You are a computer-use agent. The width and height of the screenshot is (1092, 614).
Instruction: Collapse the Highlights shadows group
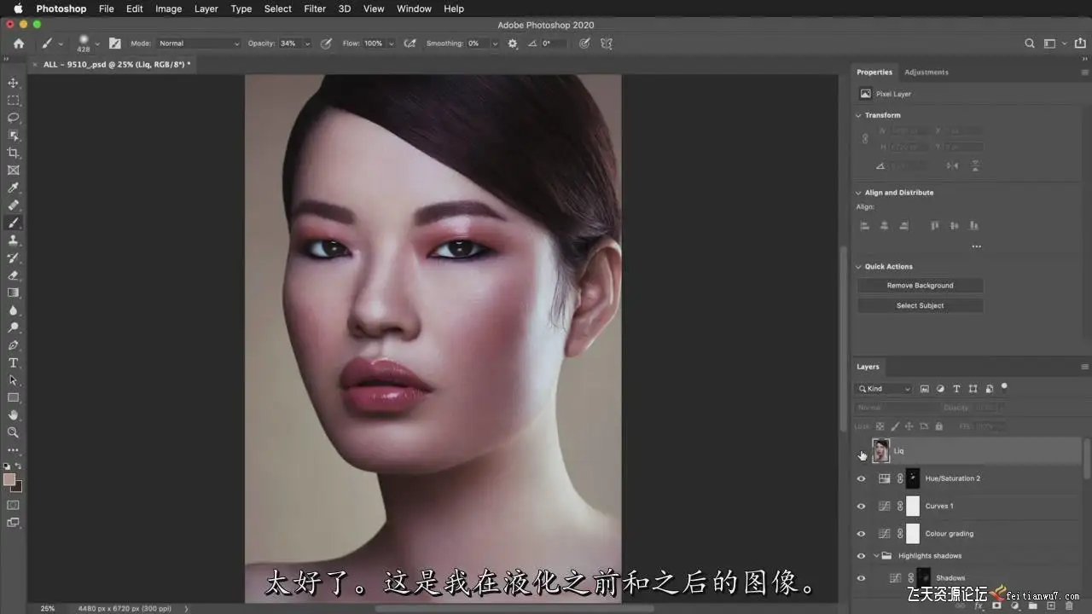click(x=876, y=556)
